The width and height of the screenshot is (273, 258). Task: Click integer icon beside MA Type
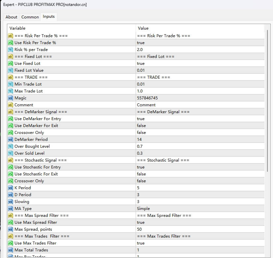point(11,209)
